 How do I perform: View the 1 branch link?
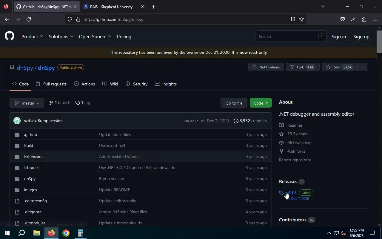click(60, 102)
